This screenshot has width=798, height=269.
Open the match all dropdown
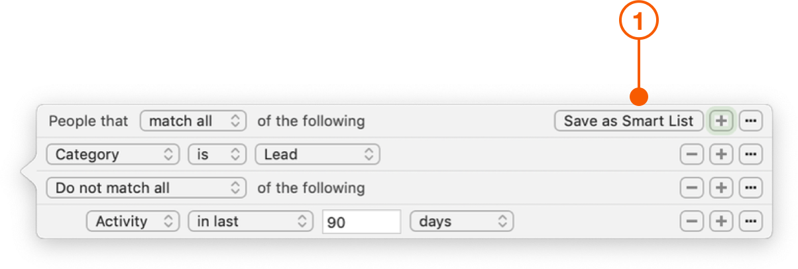click(x=193, y=121)
